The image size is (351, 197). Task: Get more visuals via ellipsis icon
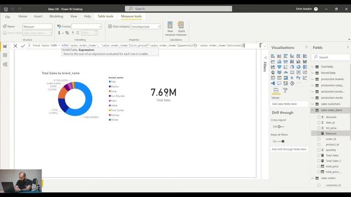click(298, 83)
